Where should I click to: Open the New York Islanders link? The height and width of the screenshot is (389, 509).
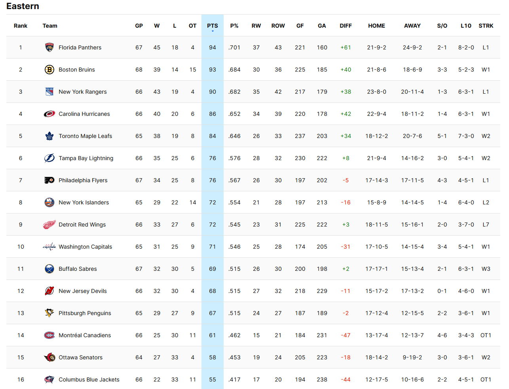coord(84,202)
